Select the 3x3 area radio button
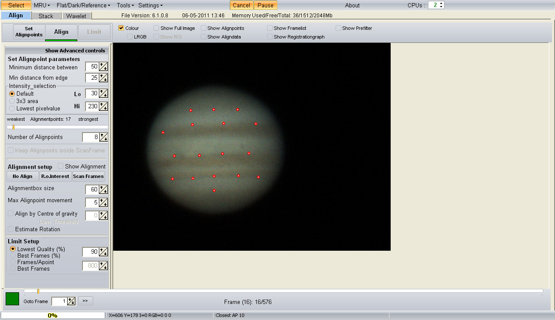Screen dimensions: 555x320 tap(12, 101)
